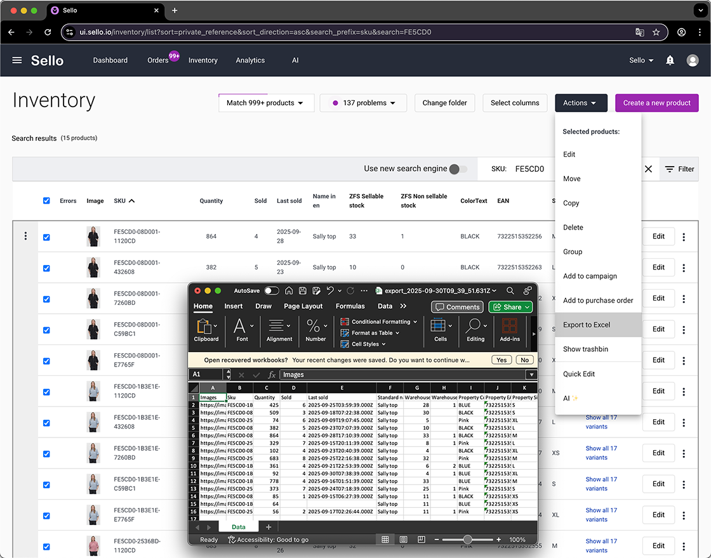
Task: Click the Undo icon in Excel toolbar
Action: click(x=328, y=290)
